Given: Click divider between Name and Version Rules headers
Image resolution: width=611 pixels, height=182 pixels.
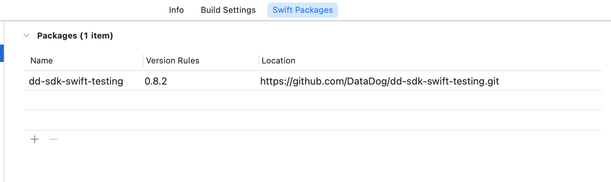Looking at the screenshot, I should 143,60.
